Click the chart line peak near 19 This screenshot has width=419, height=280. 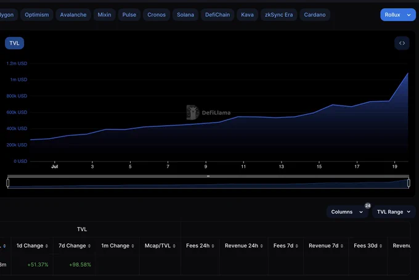(x=408, y=73)
